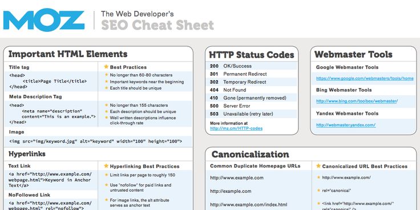Click star bullet beside 'http://www.example.com/' best practice
Viewport: 420px width, 210px height.
[318, 177]
